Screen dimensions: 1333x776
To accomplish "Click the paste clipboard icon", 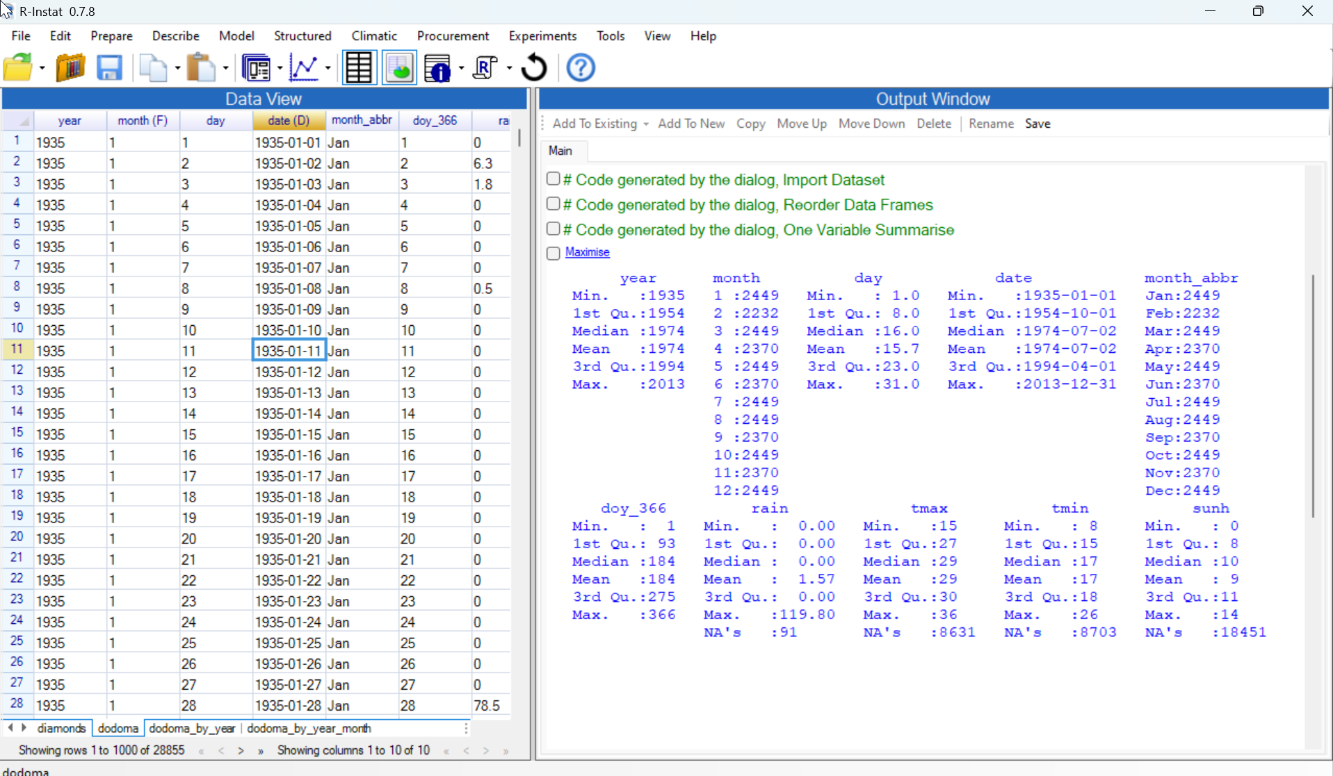I will click(202, 68).
